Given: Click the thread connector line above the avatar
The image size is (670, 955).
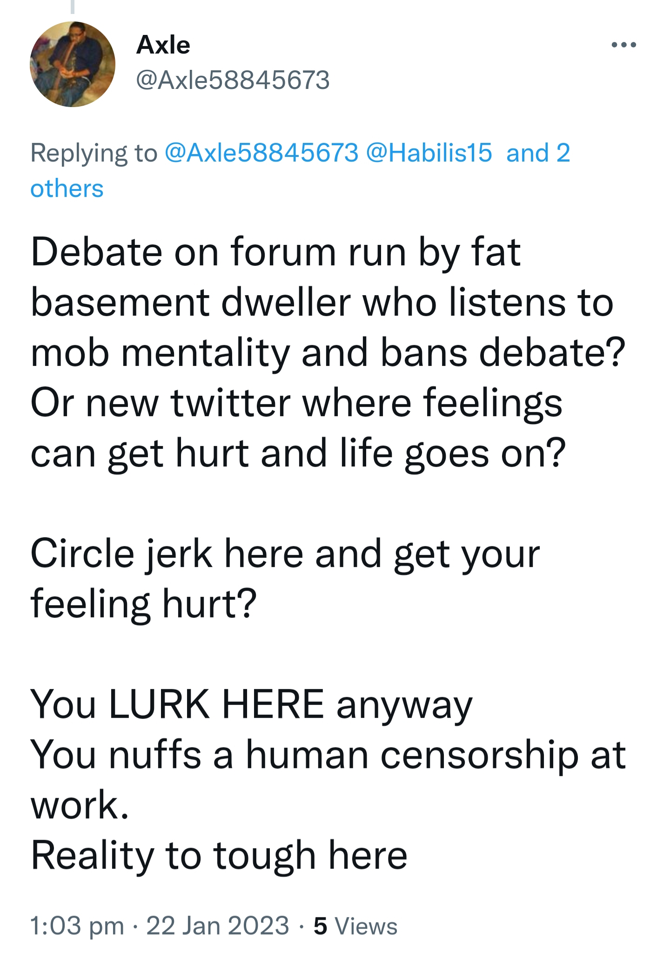Looking at the screenshot, I should pyautogui.click(x=73, y=7).
